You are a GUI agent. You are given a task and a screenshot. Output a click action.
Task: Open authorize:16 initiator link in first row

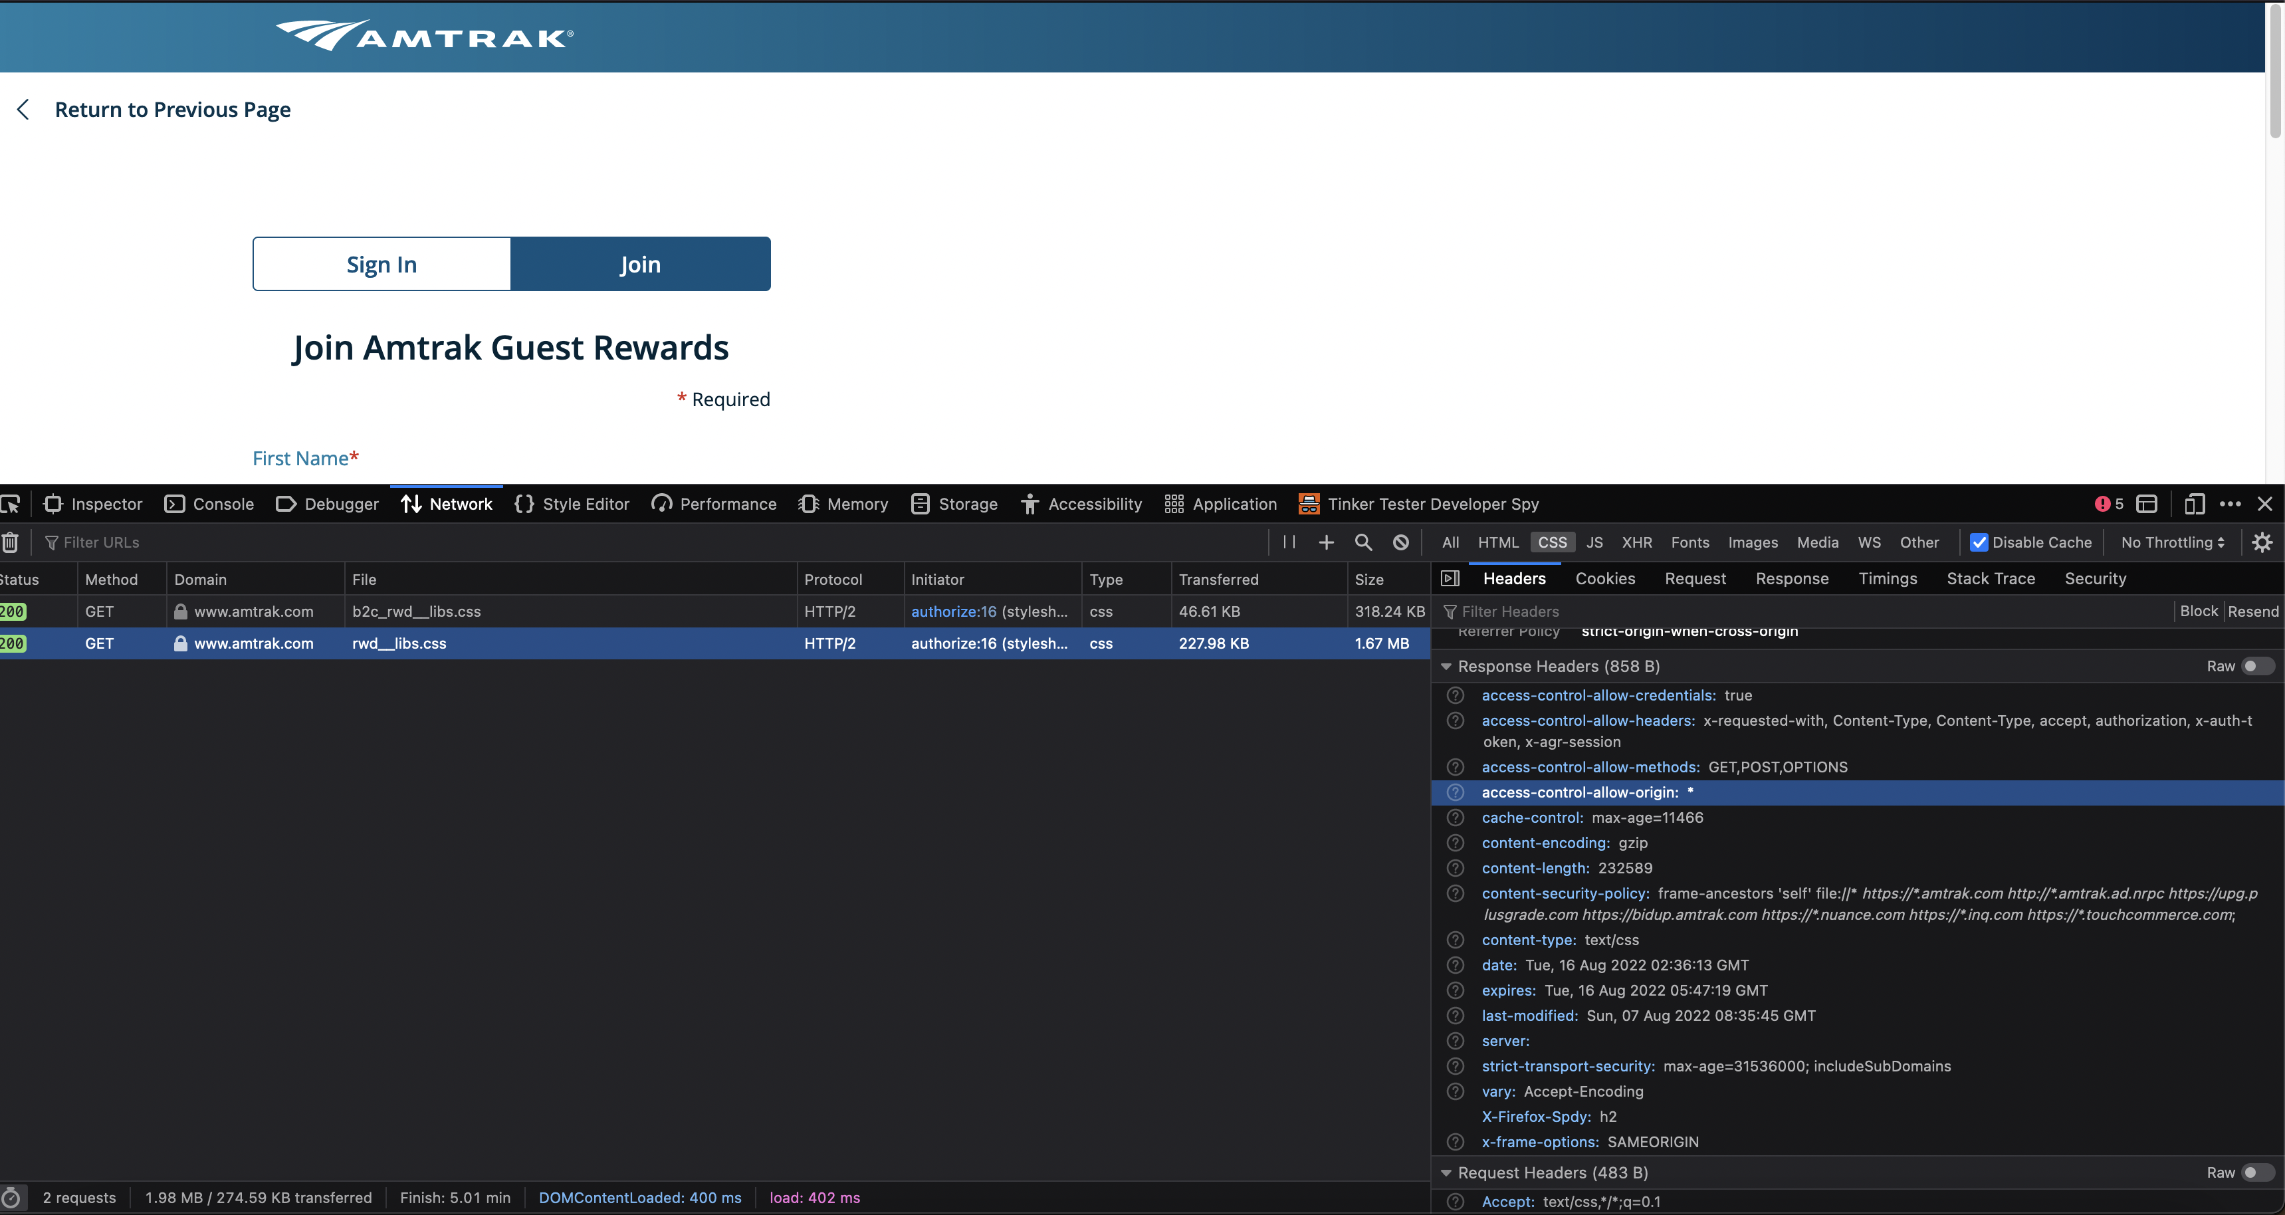coord(954,612)
